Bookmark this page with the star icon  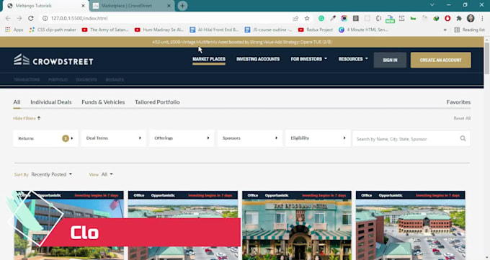coord(307,19)
